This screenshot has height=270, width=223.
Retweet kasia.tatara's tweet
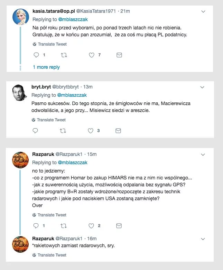tap(64, 55)
